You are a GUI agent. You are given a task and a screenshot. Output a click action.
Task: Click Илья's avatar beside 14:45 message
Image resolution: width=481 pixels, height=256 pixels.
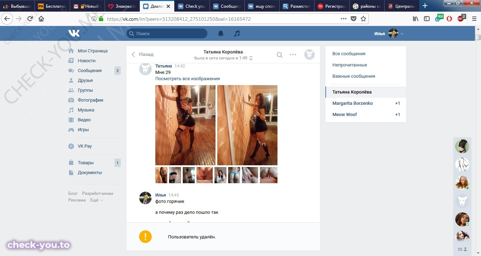click(x=145, y=198)
